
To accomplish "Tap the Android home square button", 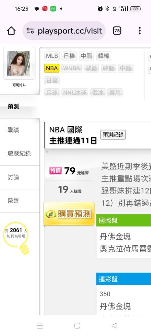I will (77, 326).
